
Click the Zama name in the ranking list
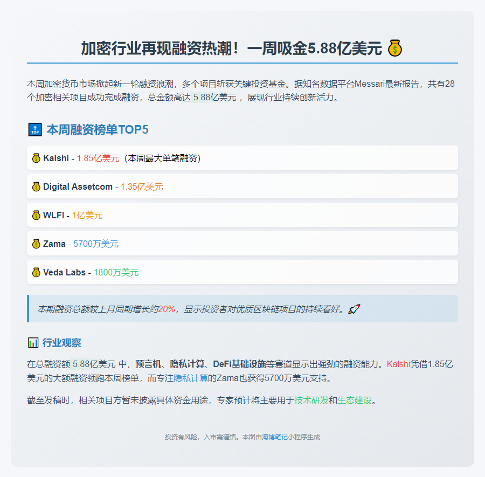pyautogui.click(x=54, y=244)
